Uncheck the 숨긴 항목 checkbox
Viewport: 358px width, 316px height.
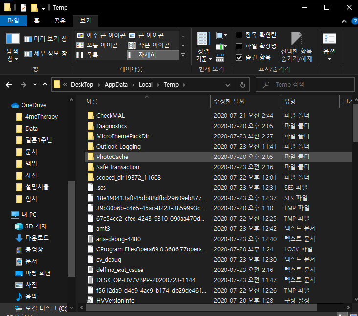(239, 57)
